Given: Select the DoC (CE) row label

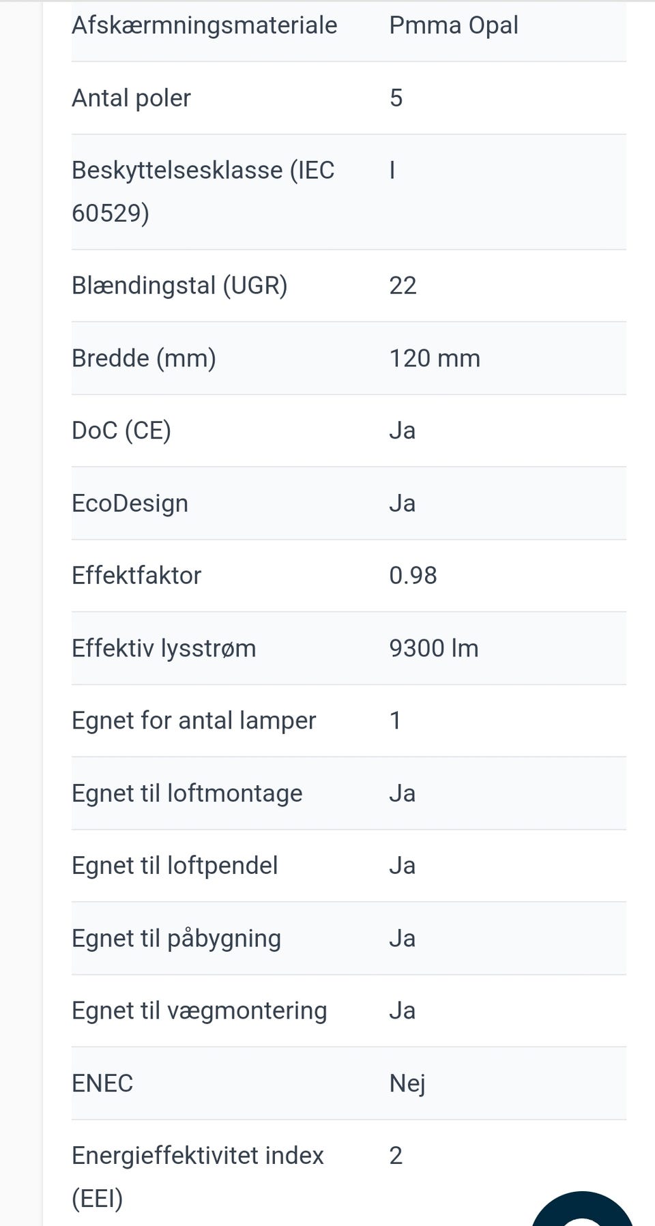Looking at the screenshot, I should click(x=121, y=430).
